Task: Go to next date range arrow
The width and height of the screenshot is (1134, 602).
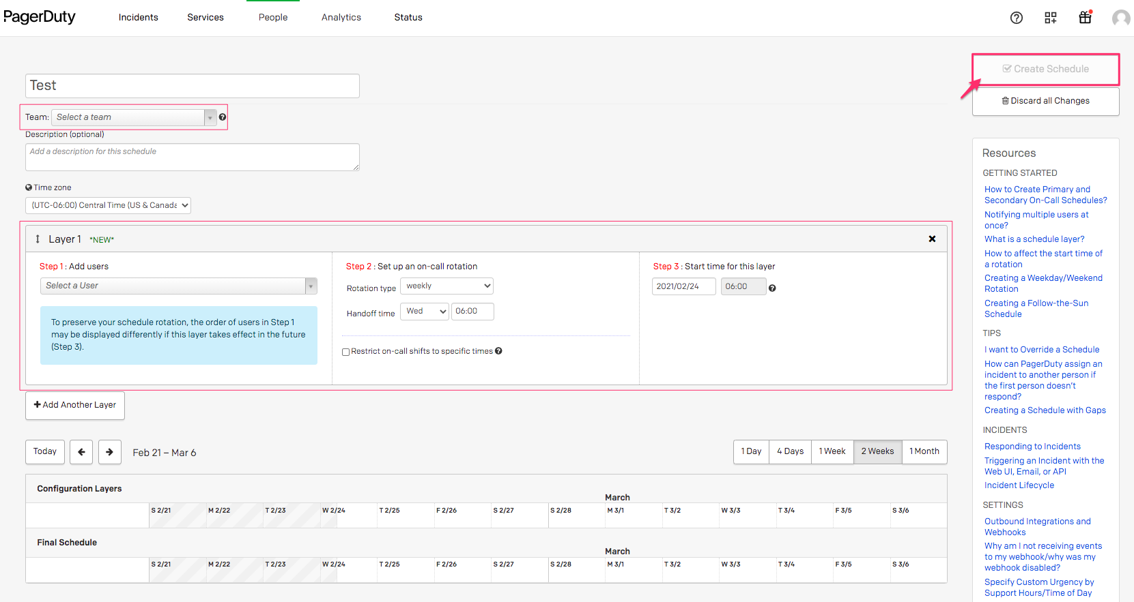Action: pyautogui.click(x=110, y=452)
